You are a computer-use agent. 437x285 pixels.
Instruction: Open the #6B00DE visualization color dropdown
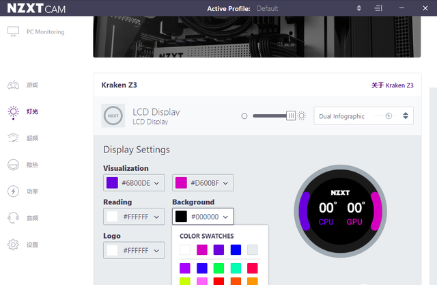pyautogui.click(x=134, y=183)
